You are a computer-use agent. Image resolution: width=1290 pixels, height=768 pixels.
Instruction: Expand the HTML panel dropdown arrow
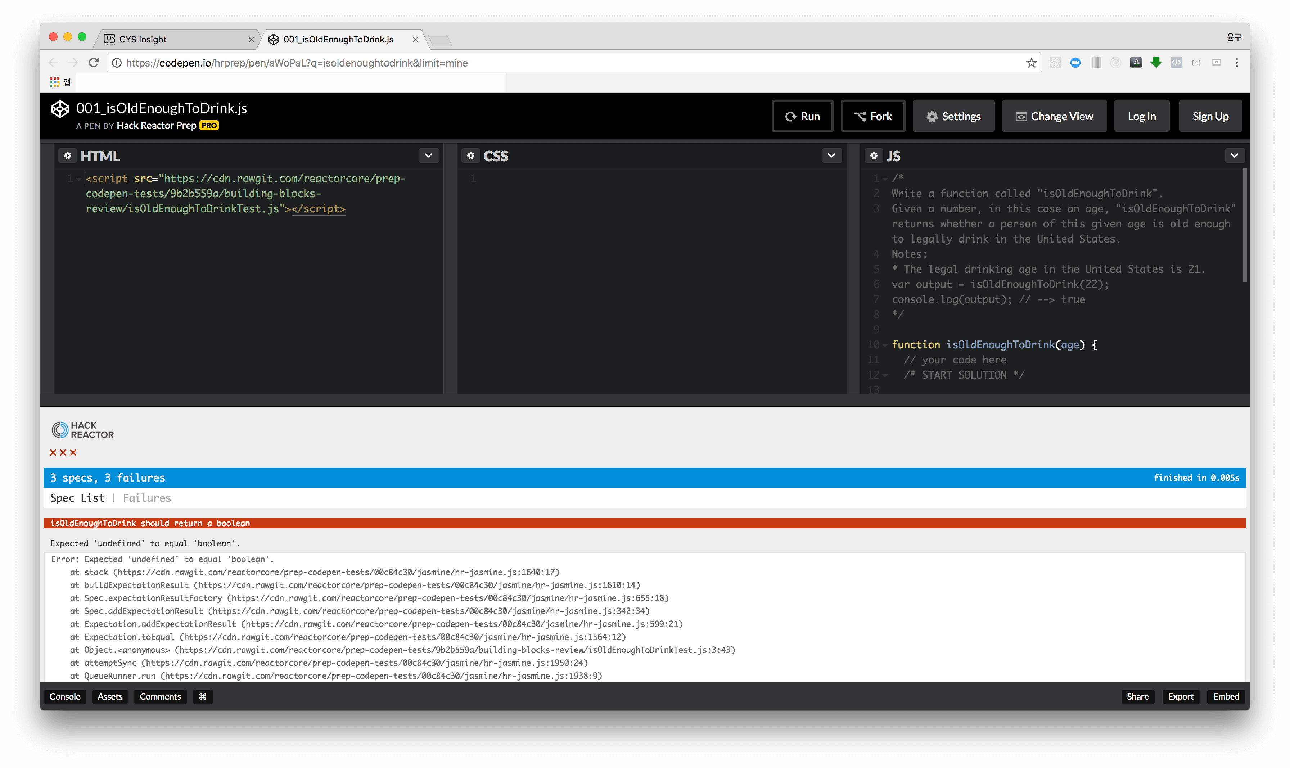pos(428,156)
